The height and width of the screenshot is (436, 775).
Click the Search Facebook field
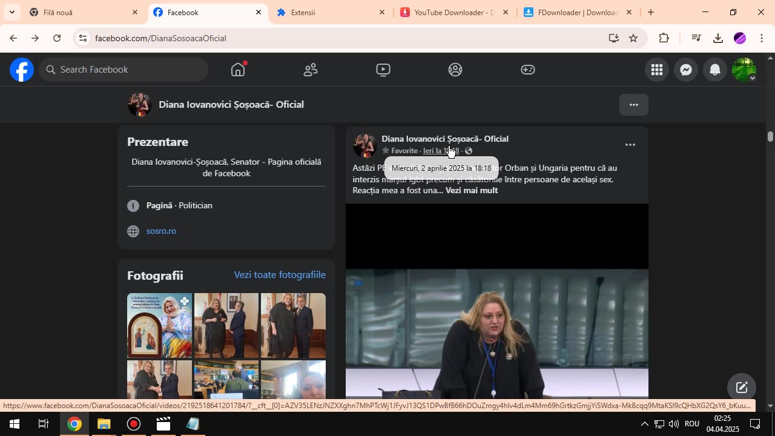pyautogui.click(x=124, y=70)
